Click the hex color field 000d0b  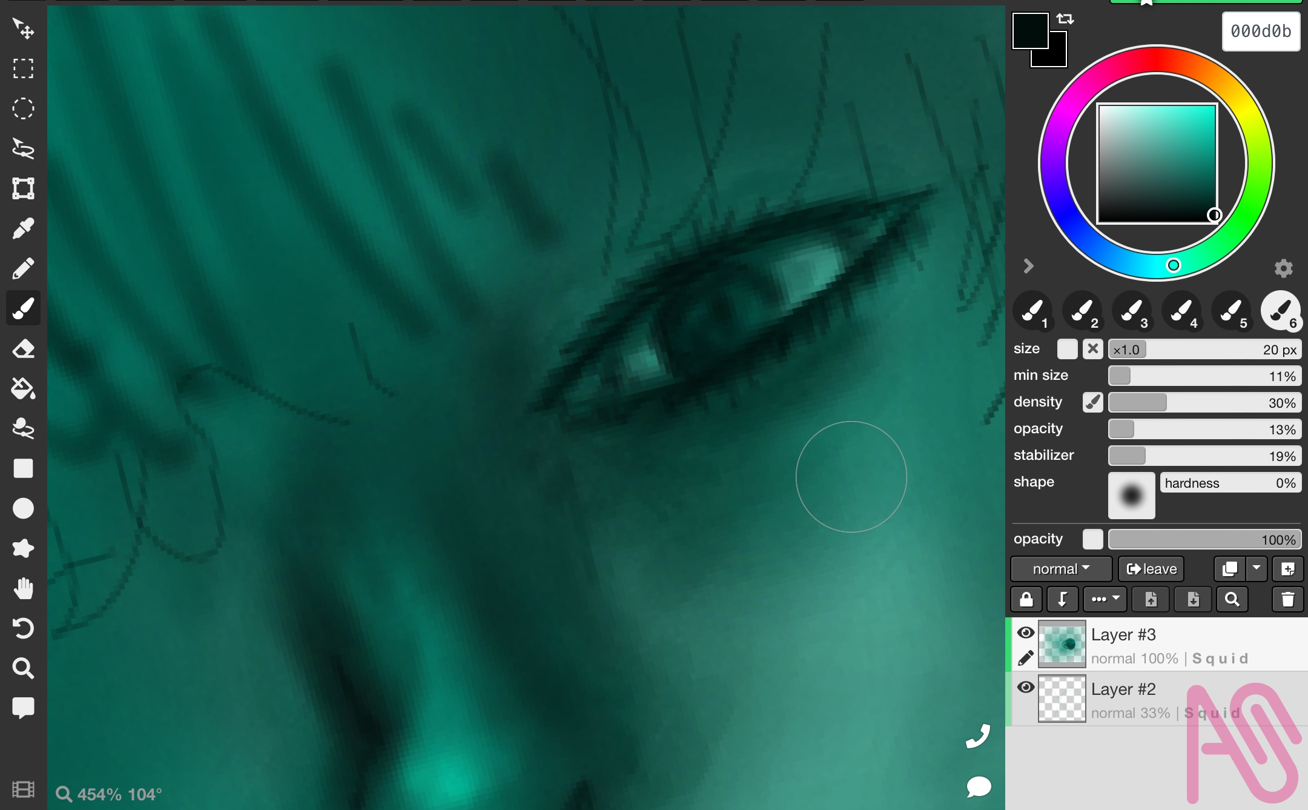tap(1261, 31)
